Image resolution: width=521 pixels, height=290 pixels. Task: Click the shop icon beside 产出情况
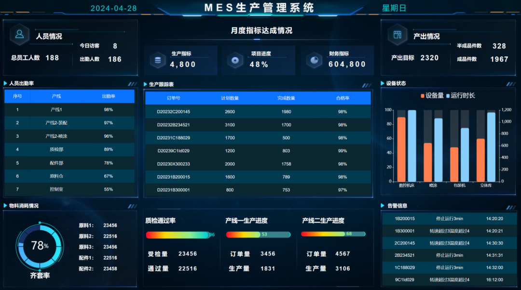coord(397,35)
